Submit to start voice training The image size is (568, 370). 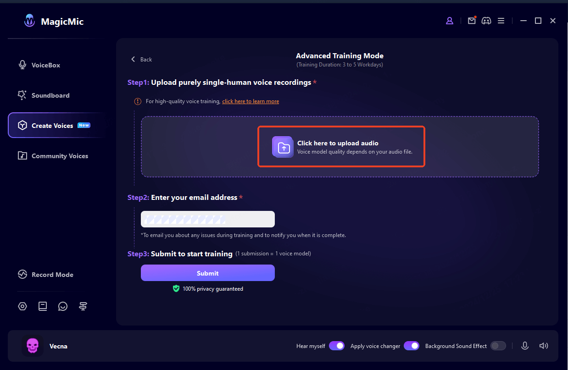[x=208, y=273]
